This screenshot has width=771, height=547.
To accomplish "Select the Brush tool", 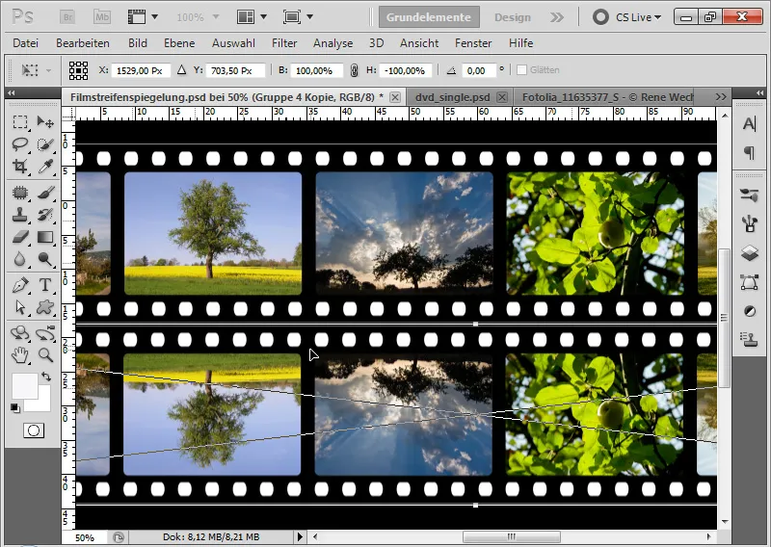I will [45, 193].
